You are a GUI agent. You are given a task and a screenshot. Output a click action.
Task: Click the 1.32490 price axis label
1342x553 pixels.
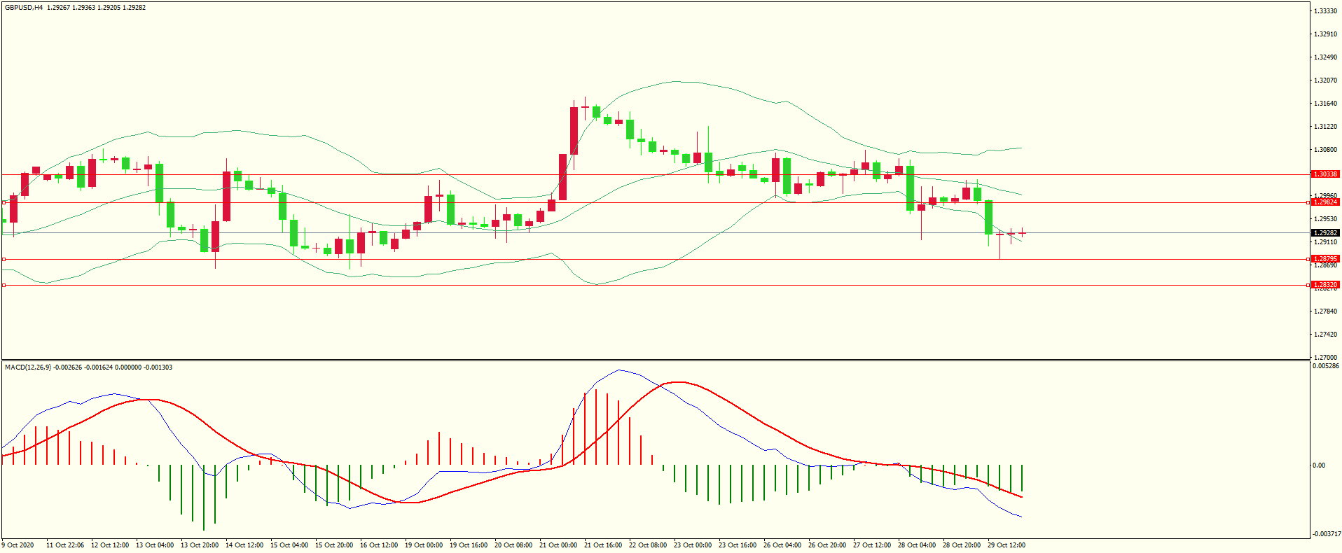point(1325,57)
